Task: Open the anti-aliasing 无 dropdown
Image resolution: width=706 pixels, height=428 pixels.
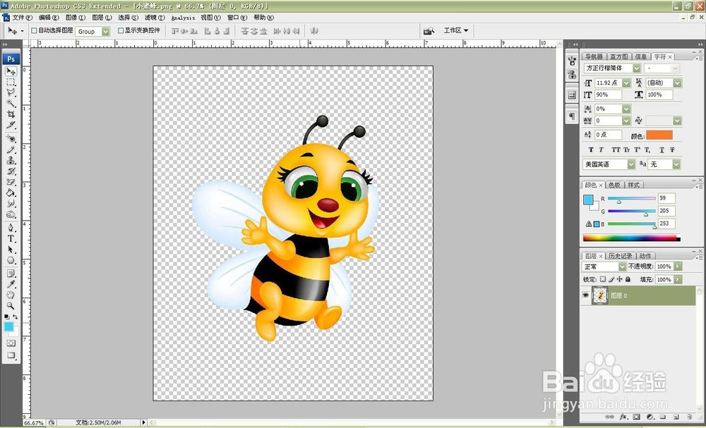Action: [x=676, y=164]
